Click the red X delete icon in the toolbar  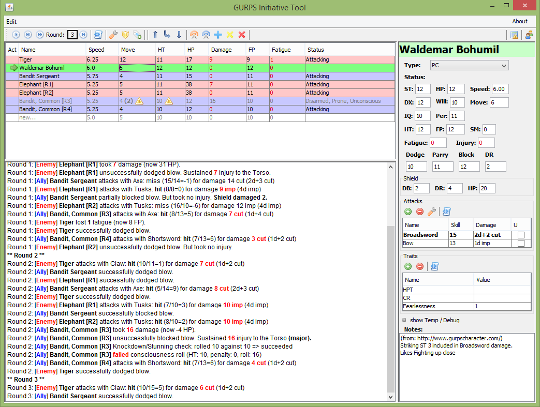click(x=242, y=35)
